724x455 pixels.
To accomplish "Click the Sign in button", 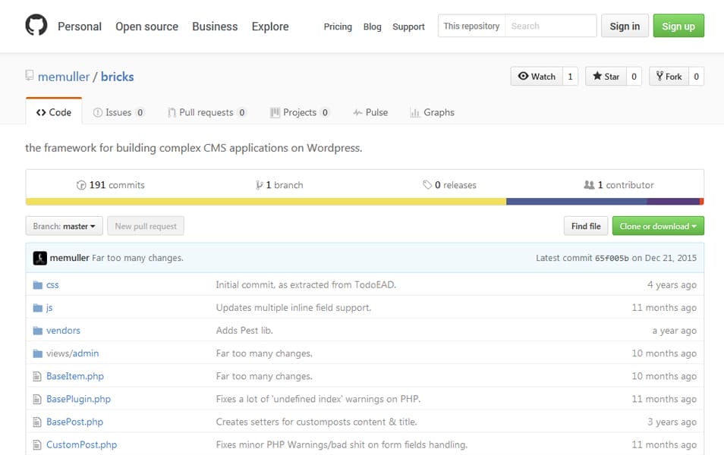I will pos(625,26).
